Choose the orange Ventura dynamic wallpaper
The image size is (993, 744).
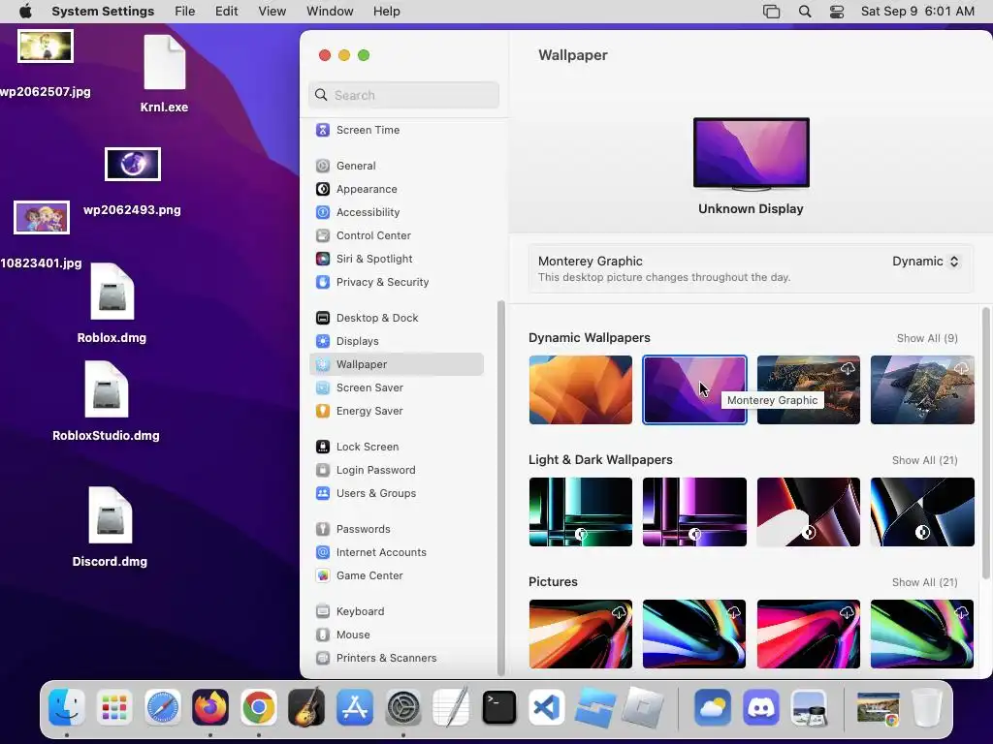(581, 389)
